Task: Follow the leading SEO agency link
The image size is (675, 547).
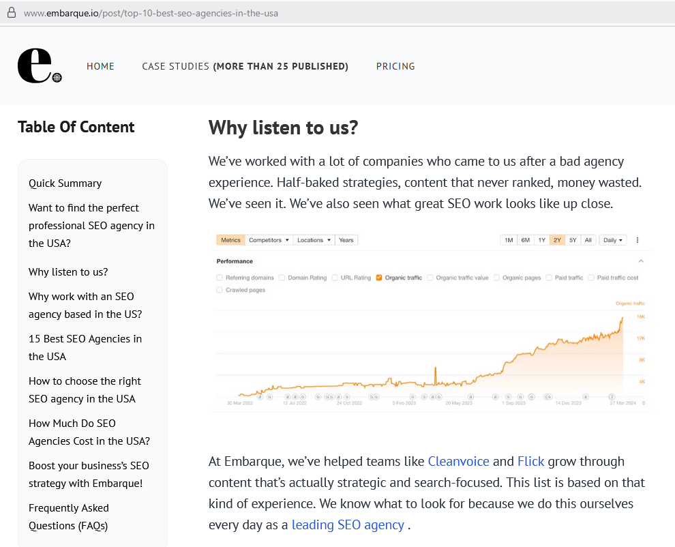Action: [x=348, y=524]
